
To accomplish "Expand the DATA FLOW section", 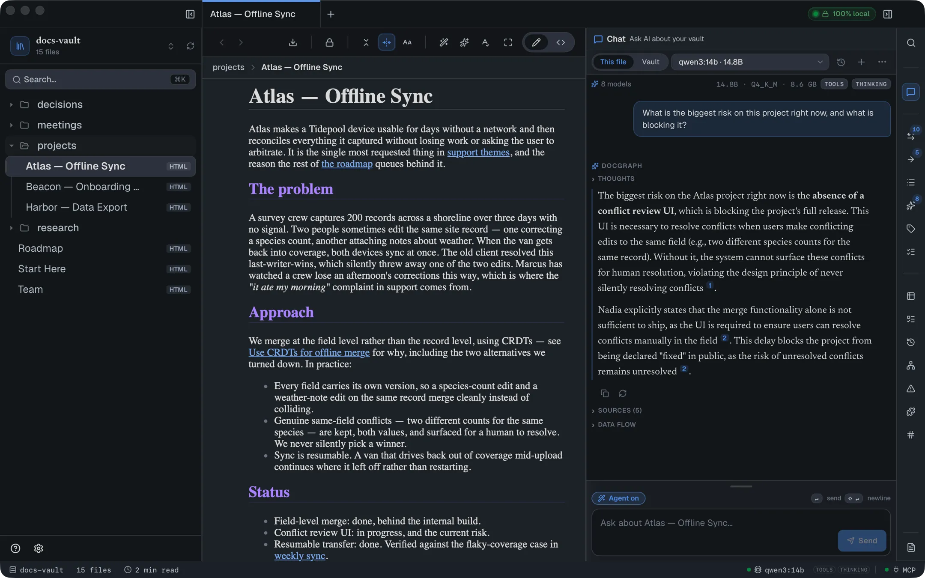I will tap(614, 424).
